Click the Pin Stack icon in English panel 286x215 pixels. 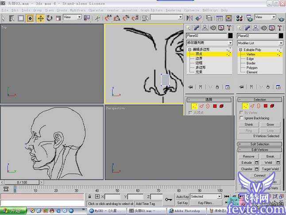[x=241, y=87]
